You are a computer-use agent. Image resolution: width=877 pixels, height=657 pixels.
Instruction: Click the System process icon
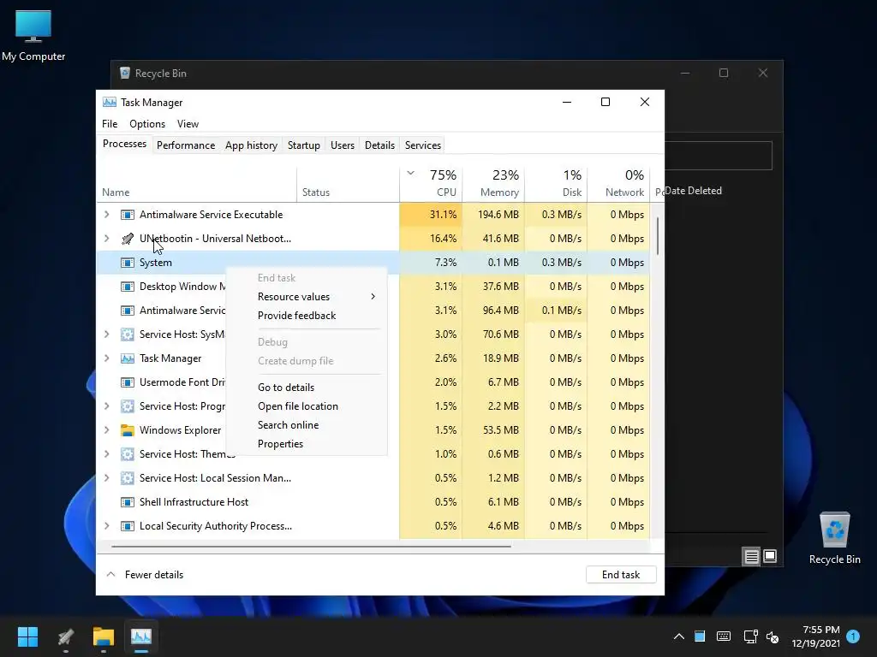(128, 263)
